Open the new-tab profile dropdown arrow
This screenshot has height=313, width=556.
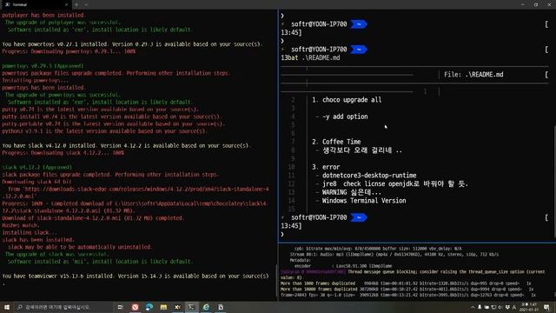(x=86, y=4)
